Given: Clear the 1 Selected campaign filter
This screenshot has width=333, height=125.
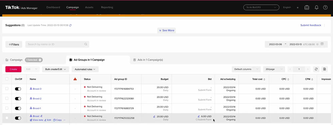Looking at the screenshot, I should (40, 60).
